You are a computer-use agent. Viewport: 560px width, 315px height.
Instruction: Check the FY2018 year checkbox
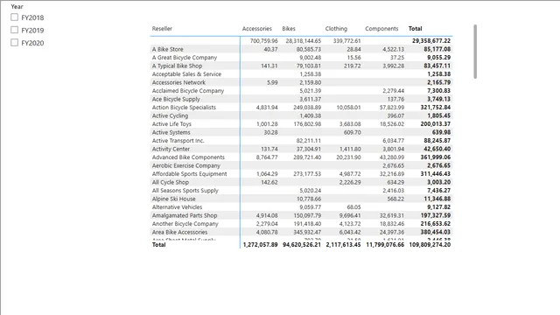(x=14, y=17)
